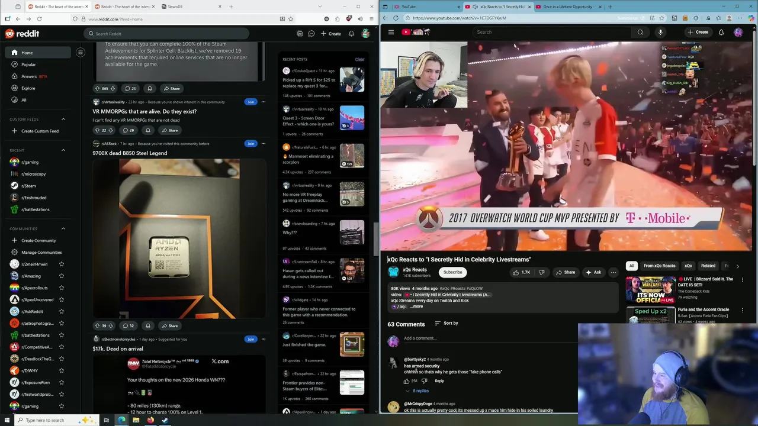Image resolution: width=758 pixels, height=426 pixels.
Task: Collapse Reddit sidebar with hamburger button
Action: coord(81,53)
